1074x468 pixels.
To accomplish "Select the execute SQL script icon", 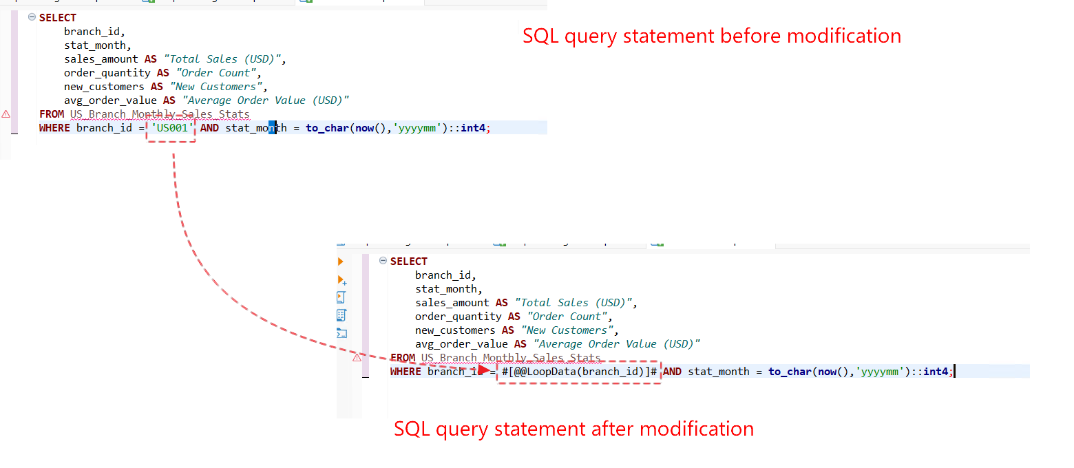I will pyautogui.click(x=341, y=297).
